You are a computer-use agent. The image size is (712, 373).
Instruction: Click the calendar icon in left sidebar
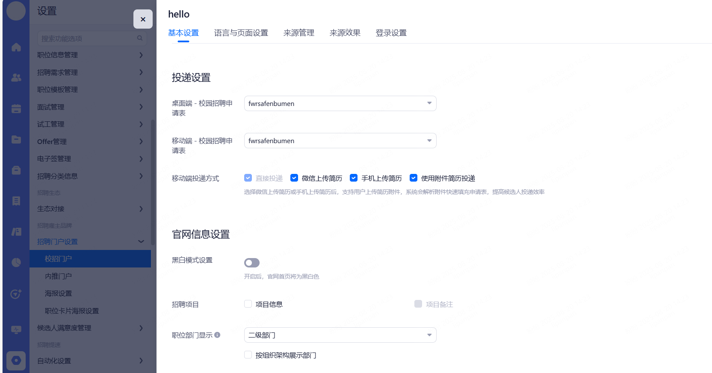pyautogui.click(x=16, y=109)
